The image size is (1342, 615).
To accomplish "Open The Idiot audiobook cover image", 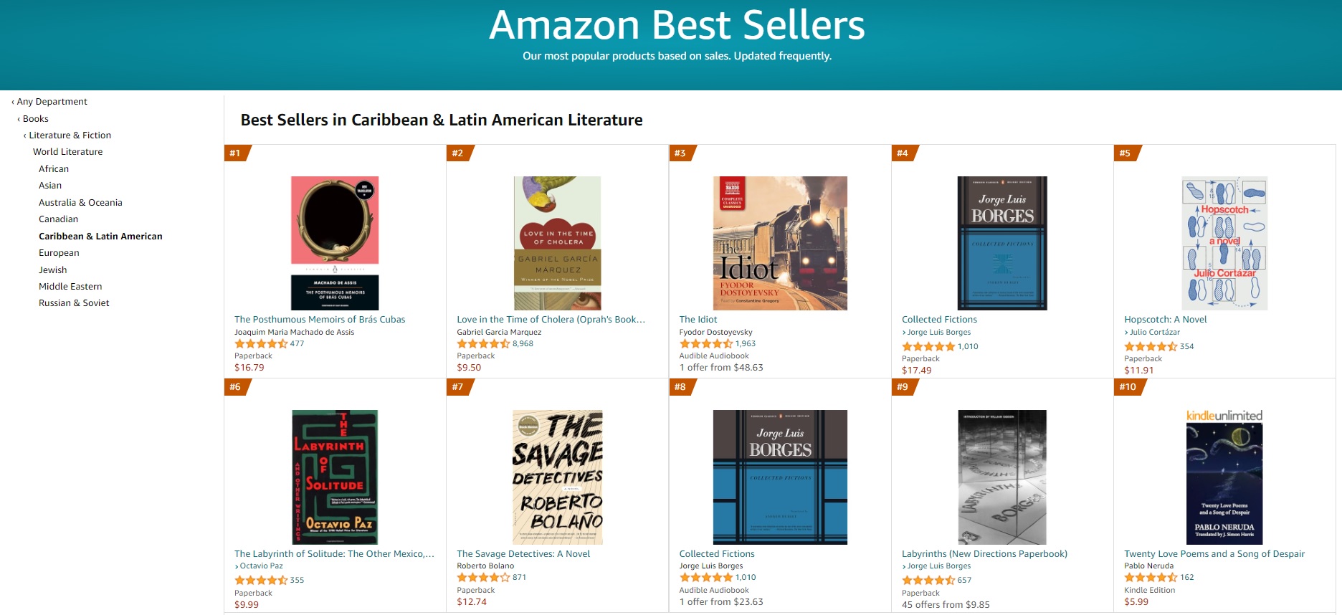I will coord(780,243).
